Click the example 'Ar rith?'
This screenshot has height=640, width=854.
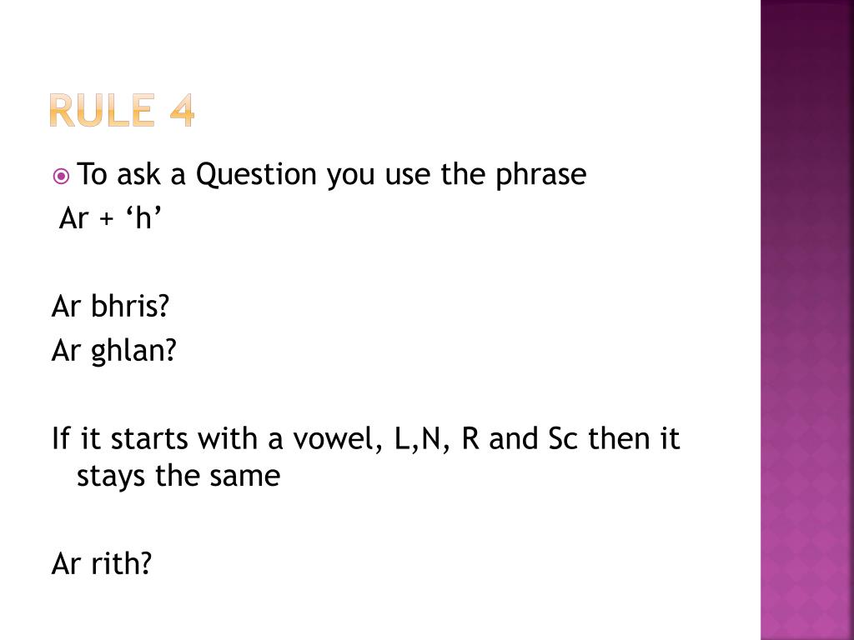(101, 563)
